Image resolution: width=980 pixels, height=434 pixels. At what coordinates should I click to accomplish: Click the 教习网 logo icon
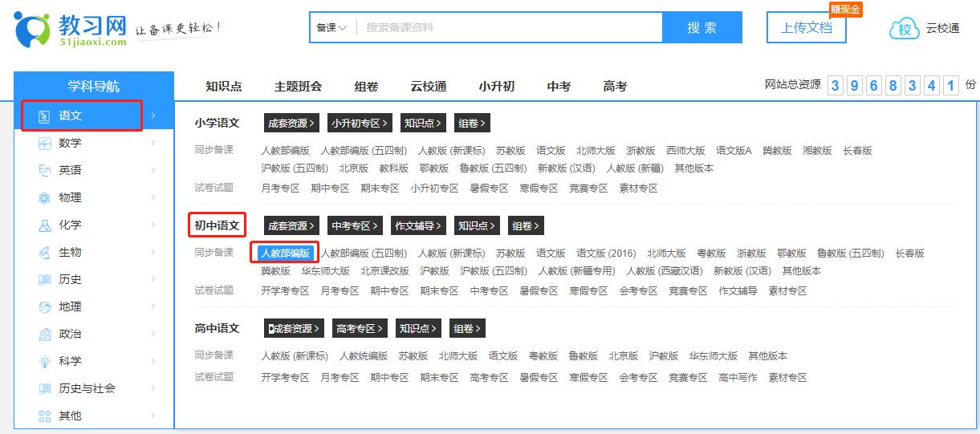tap(31, 30)
